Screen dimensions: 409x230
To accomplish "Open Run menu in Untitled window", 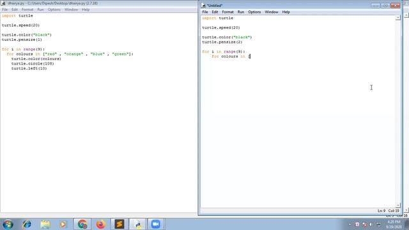I will click(x=241, y=12).
